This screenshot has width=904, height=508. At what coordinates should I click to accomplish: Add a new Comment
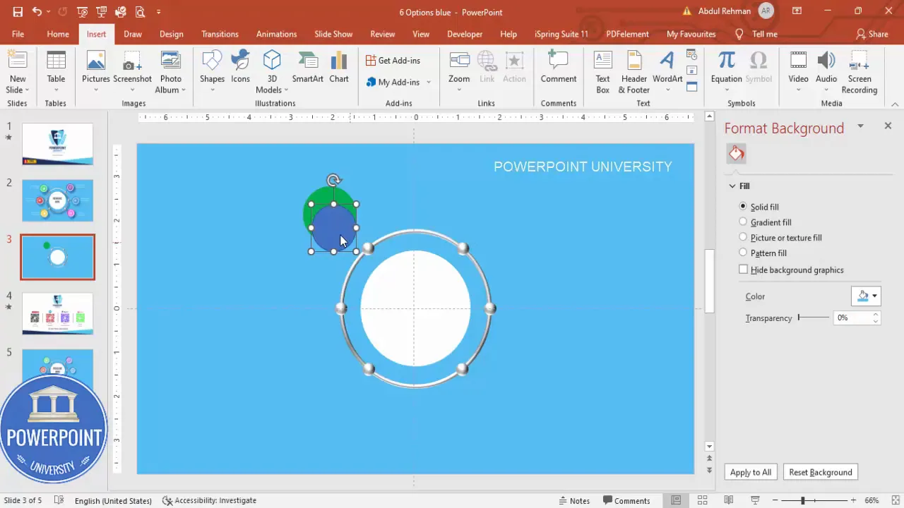pos(559,68)
